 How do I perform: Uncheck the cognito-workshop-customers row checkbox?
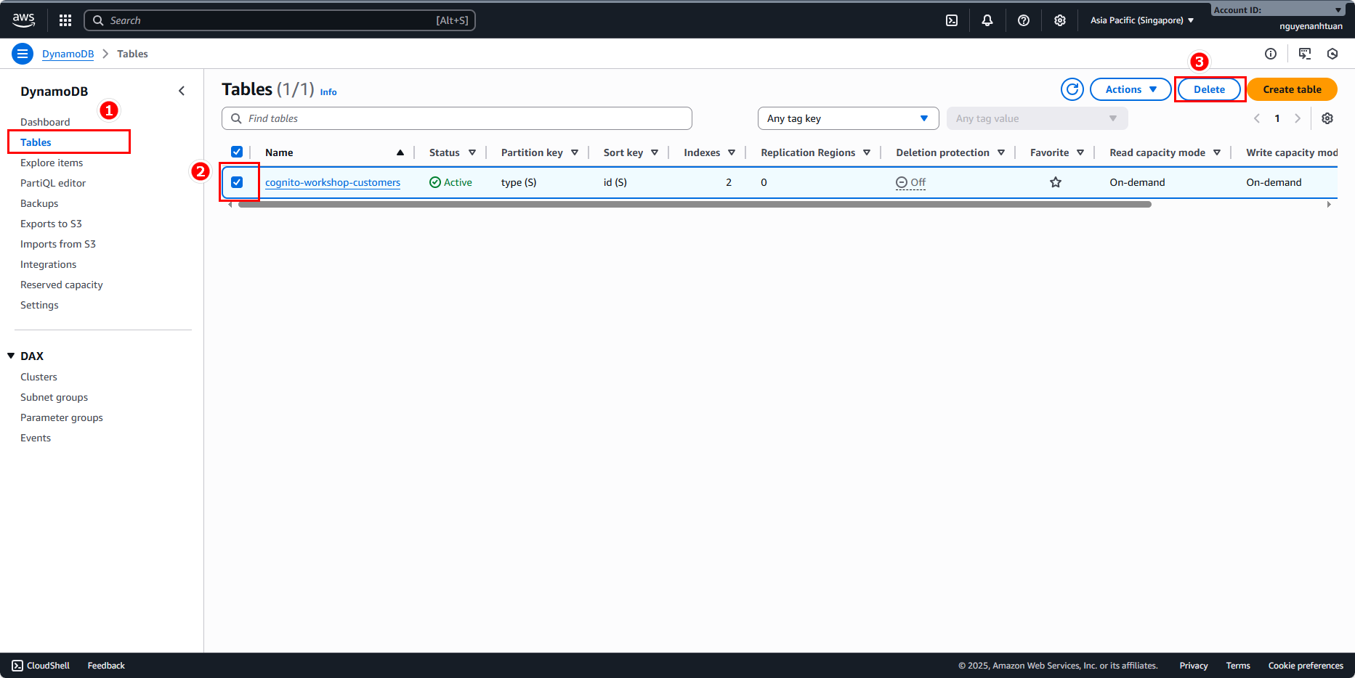coord(237,182)
